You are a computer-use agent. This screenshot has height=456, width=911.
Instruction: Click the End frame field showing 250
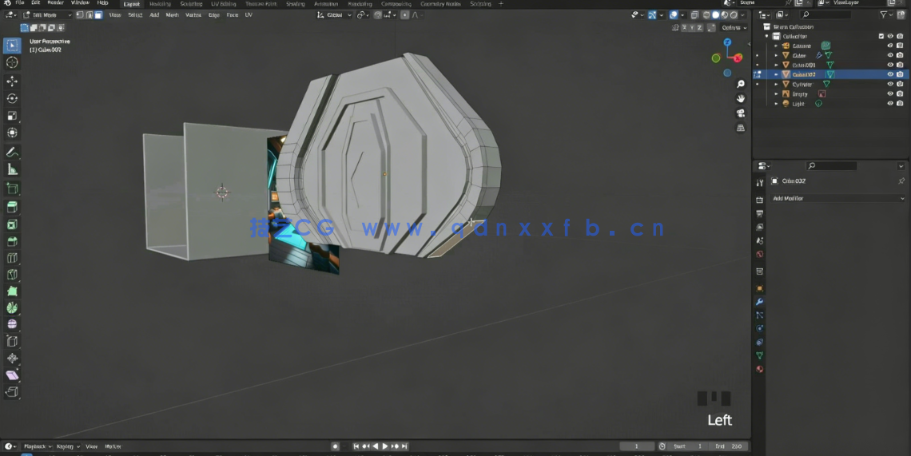coord(730,446)
